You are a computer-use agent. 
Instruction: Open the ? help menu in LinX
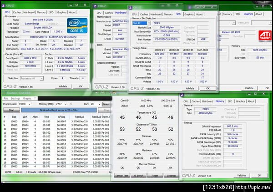click(35, 99)
